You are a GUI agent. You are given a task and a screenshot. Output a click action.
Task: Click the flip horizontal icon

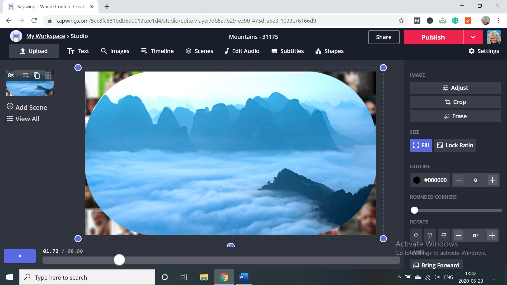tap(430, 235)
